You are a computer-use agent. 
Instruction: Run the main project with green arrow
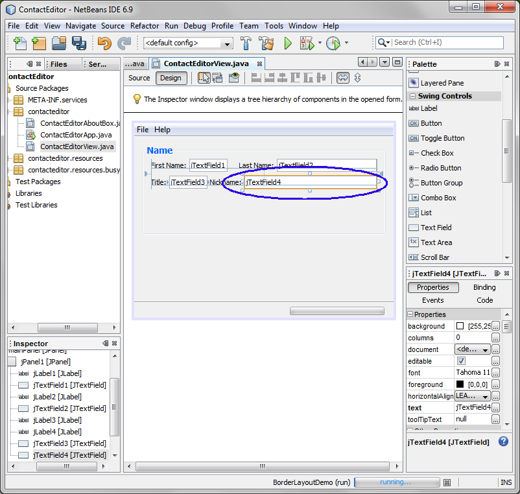pyautogui.click(x=287, y=43)
